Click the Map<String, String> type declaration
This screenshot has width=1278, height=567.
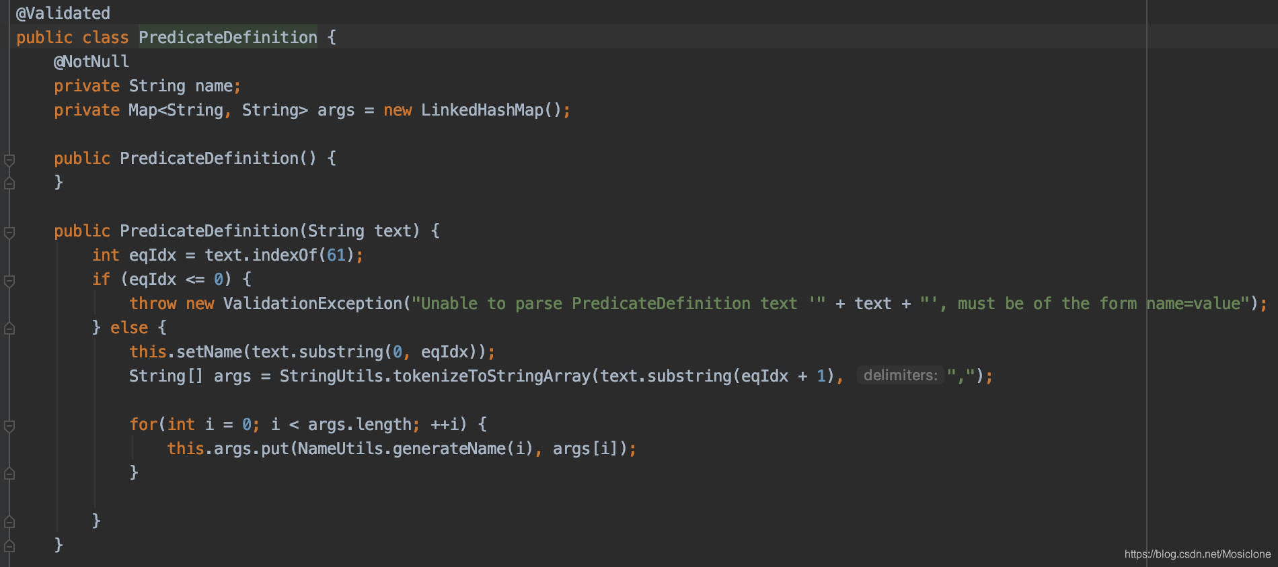[x=219, y=110]
